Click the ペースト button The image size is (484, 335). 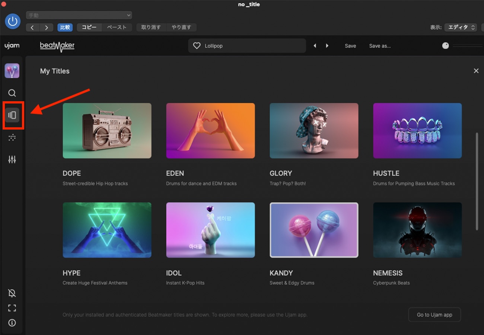point(117,28)
